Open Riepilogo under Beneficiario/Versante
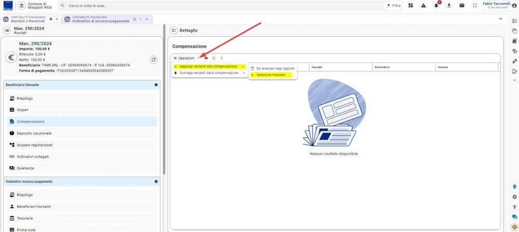Image resolution: width=519 pixels, height=232 pixels. click(82, 98)
